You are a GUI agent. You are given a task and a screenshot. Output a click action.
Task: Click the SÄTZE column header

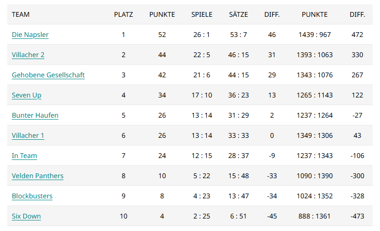[x=239, y=14]
